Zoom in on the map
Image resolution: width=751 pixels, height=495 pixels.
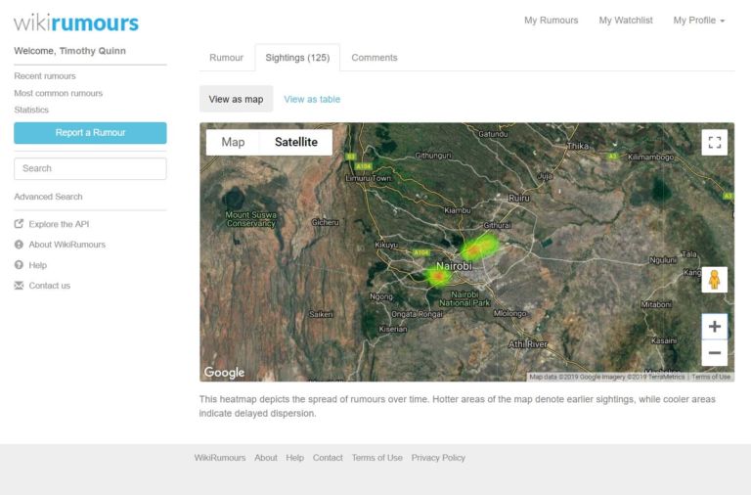(714, 327)
